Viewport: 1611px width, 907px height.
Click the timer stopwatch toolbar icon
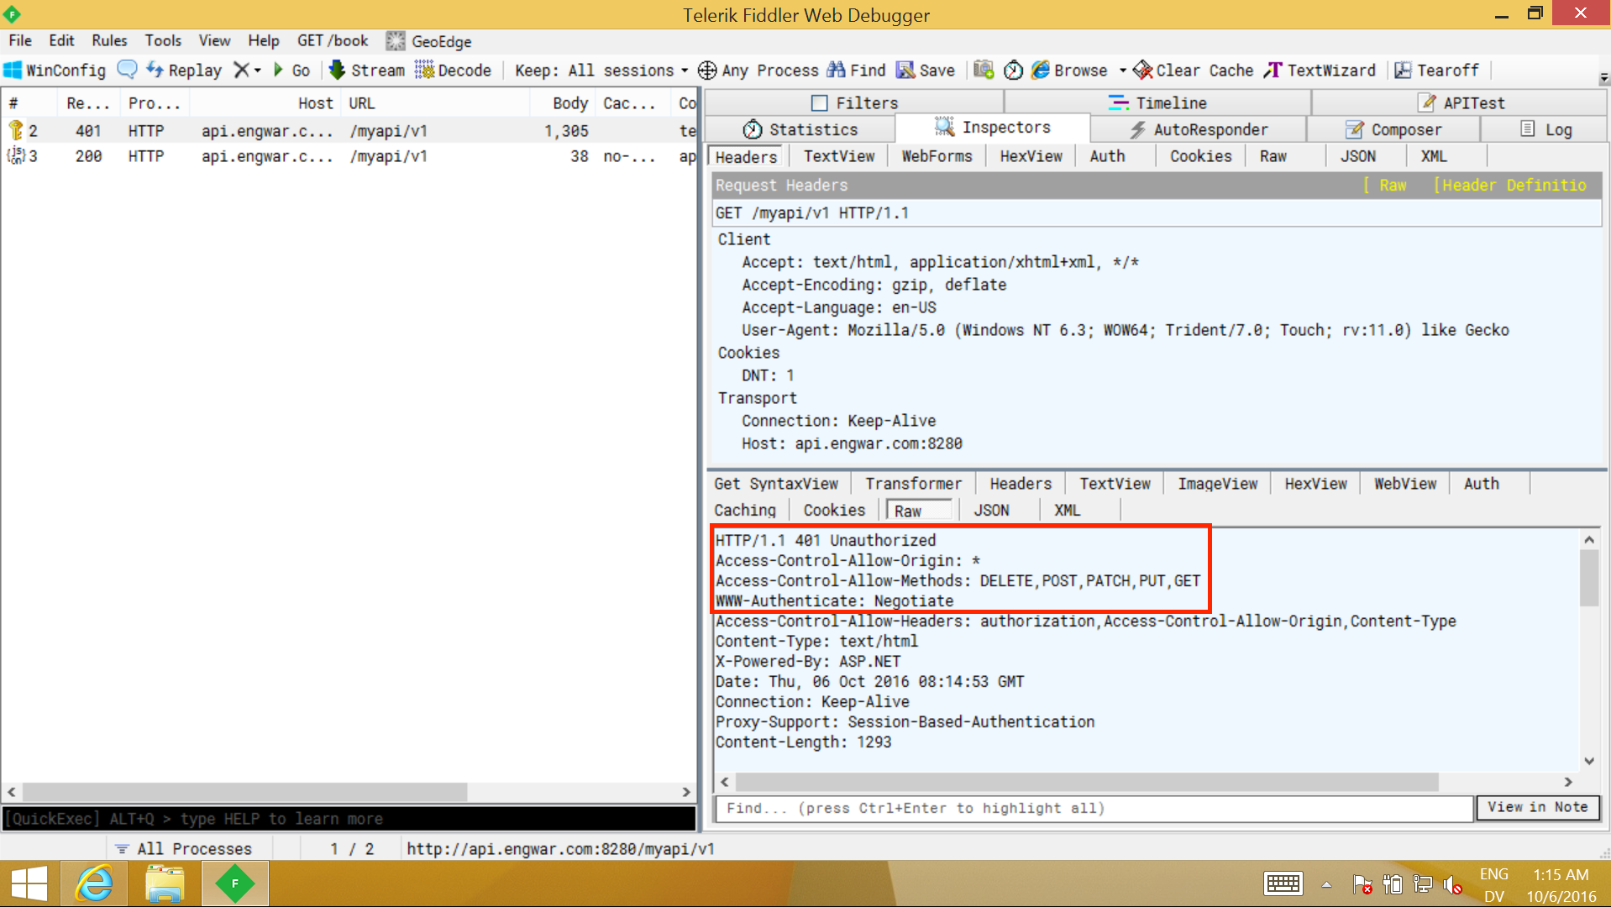[1014, 70]
